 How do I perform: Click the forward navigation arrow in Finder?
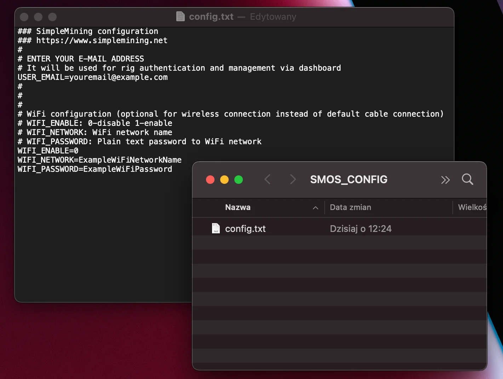pyautogui.click(x=293, y=180)
